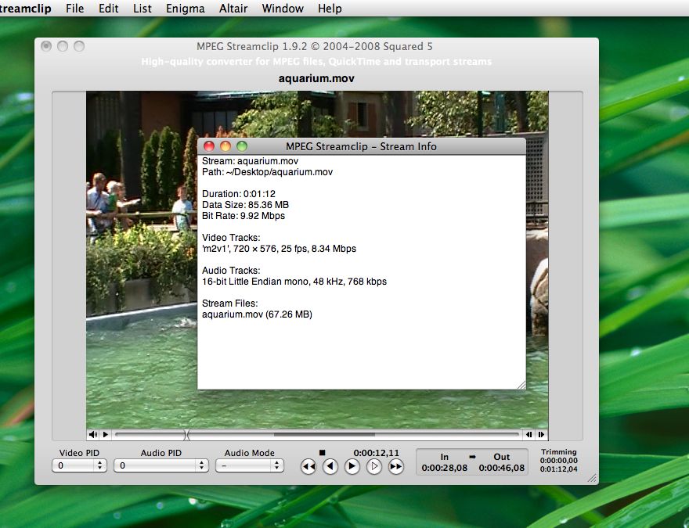The image size is (689, 528).
Task: Open the Video PID dropdown
Action: (79, 465)
